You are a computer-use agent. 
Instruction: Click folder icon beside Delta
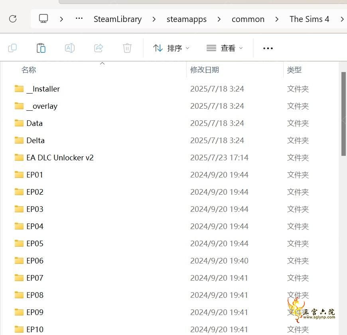[19, 140]
